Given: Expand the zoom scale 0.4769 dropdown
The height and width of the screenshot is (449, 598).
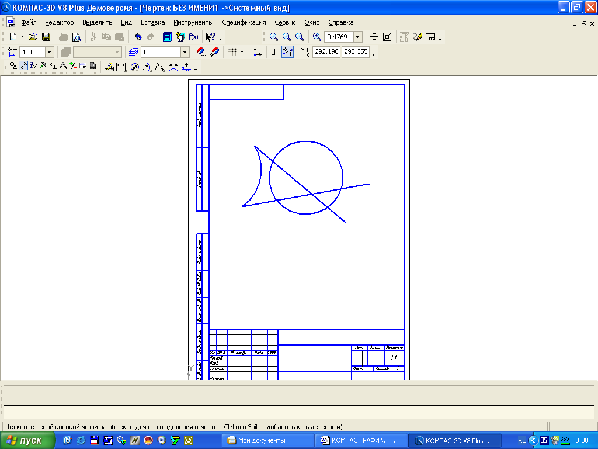Looking at the screenshot, I should point(358,37).
